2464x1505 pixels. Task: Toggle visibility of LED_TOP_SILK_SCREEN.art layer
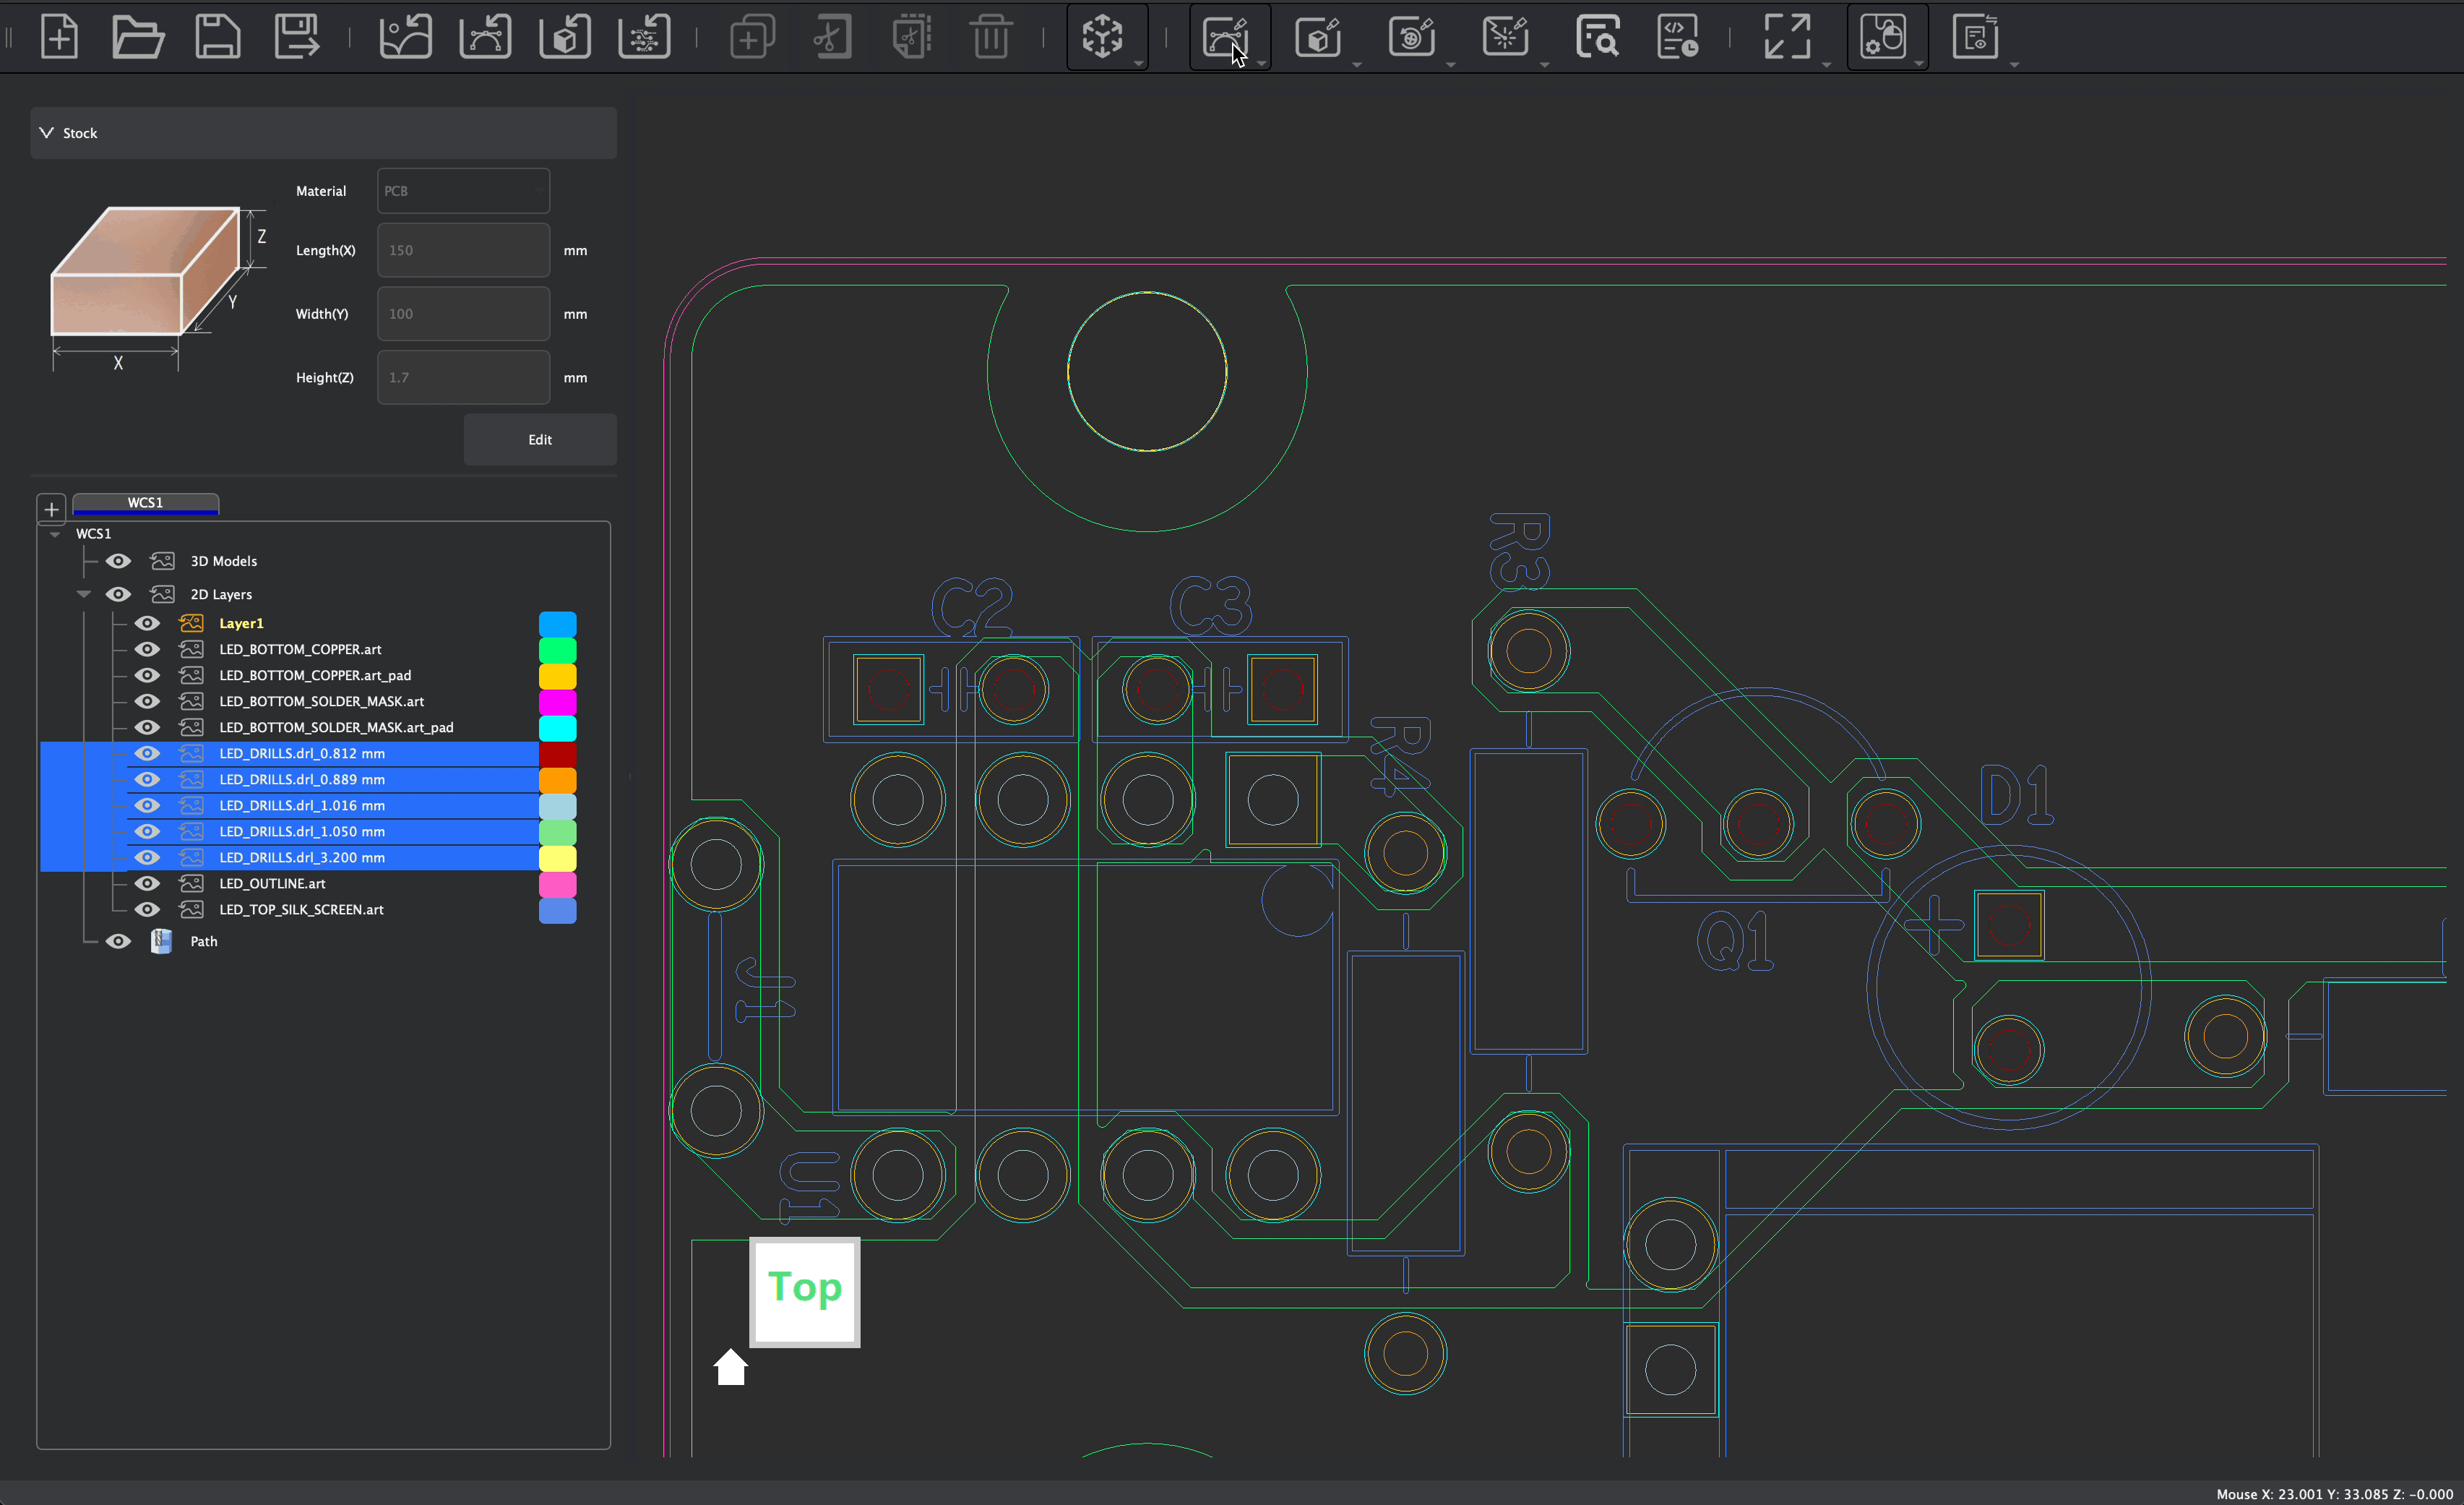(147, 909)
